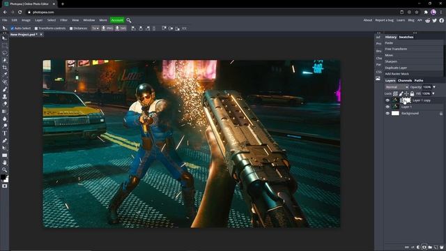This screenshot has width=446, height=251.
Task: Click the add raster mask icon at panel bottom
Action: (424, 248)
